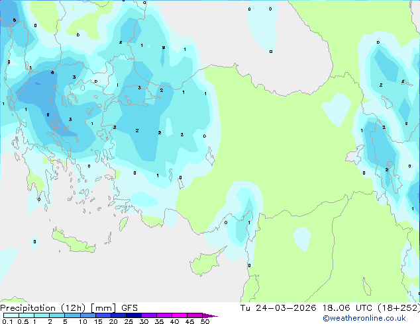Click the legend label '50'

pyautogui.click(x=205, y=321)
